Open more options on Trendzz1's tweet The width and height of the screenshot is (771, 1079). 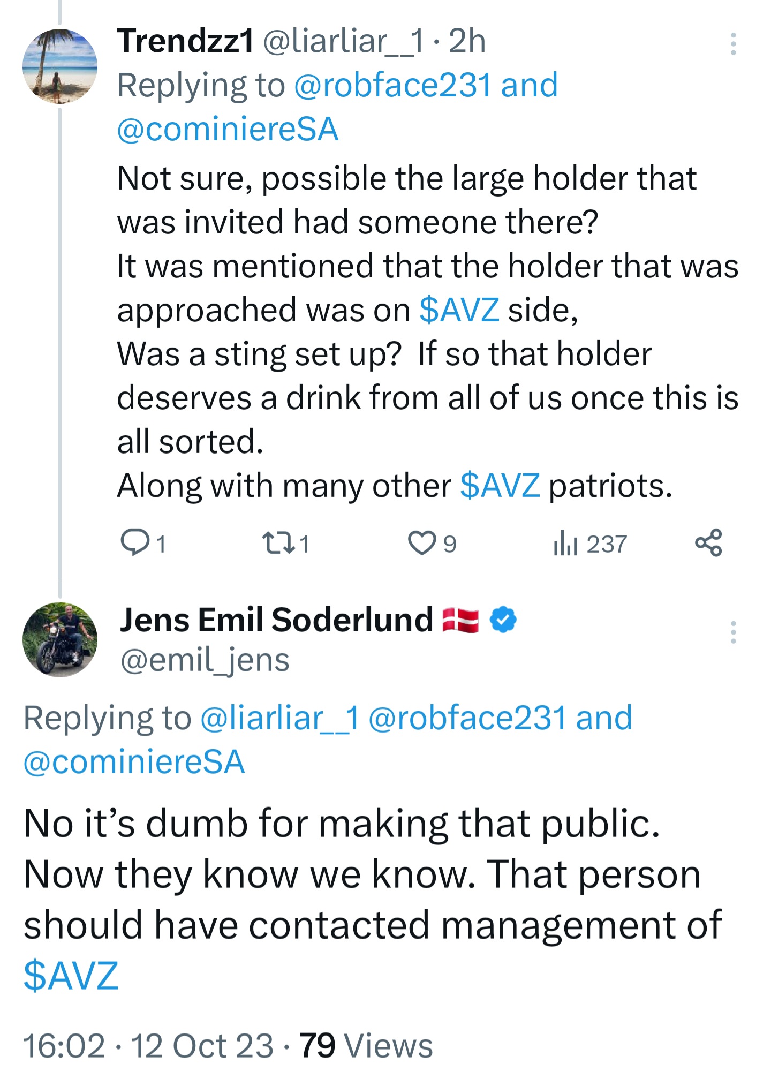click(733, 44)
